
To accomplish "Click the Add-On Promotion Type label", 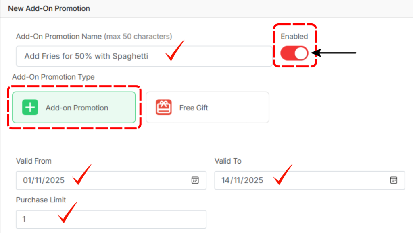I will (53, 77).
